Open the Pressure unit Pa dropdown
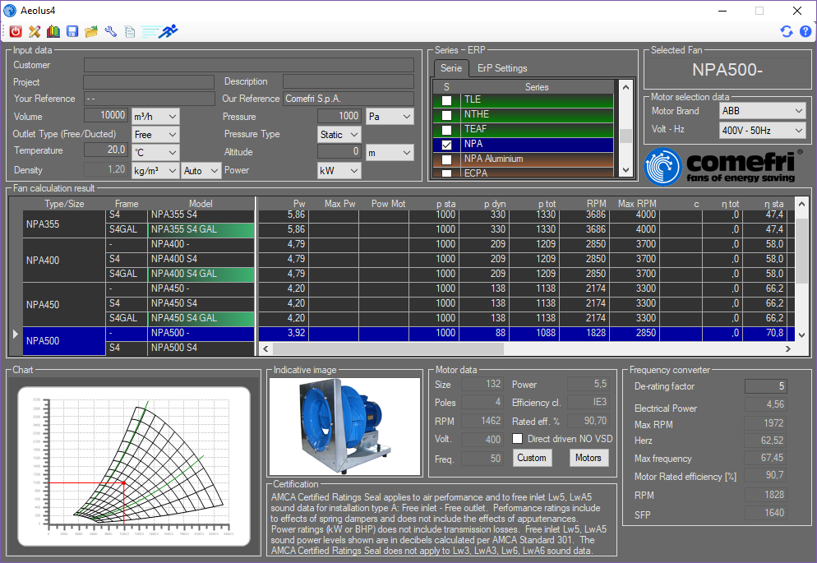The width and height of the screenshot is (817, 563). pos(390,116)
